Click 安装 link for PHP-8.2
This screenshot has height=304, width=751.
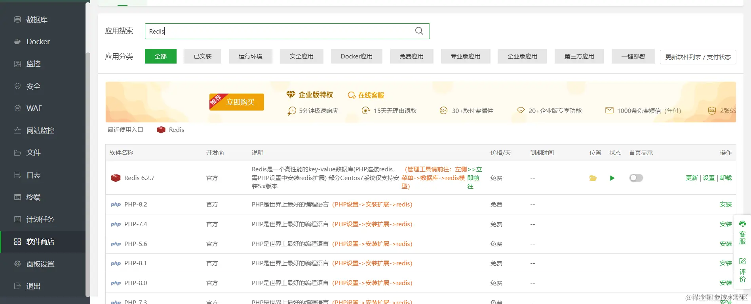[x=726, y=205]
